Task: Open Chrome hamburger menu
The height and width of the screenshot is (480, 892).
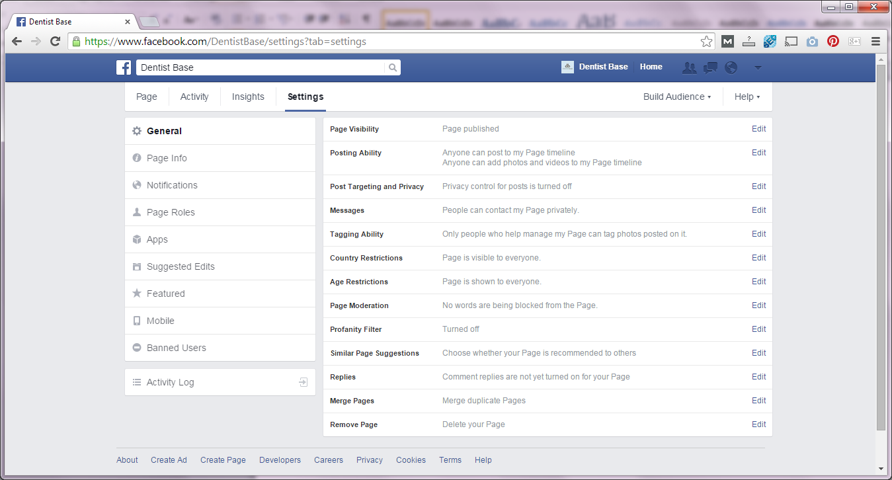Action: tap(875, 41)
